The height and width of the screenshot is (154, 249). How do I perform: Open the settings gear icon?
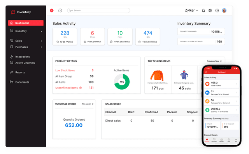(210, 10)
